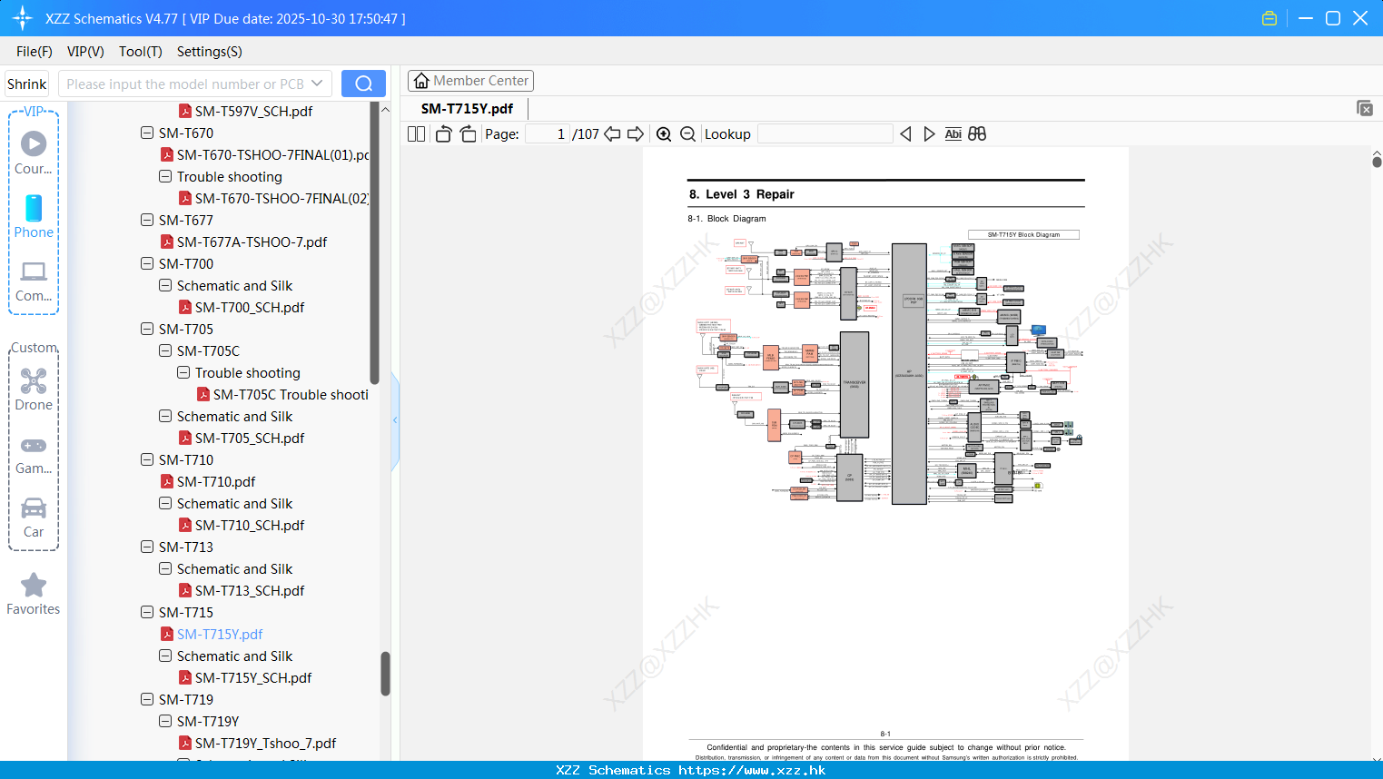Open the Car category
1383x779 pixels.
pyautogui.click(x=34, y=517)
